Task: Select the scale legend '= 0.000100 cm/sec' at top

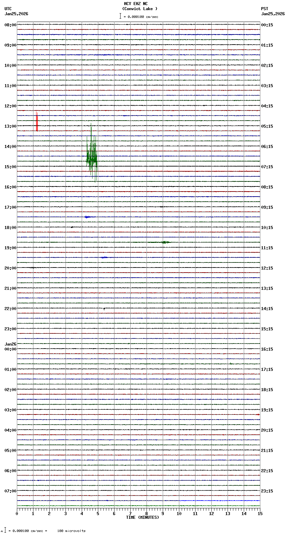Action: point(141,17)
